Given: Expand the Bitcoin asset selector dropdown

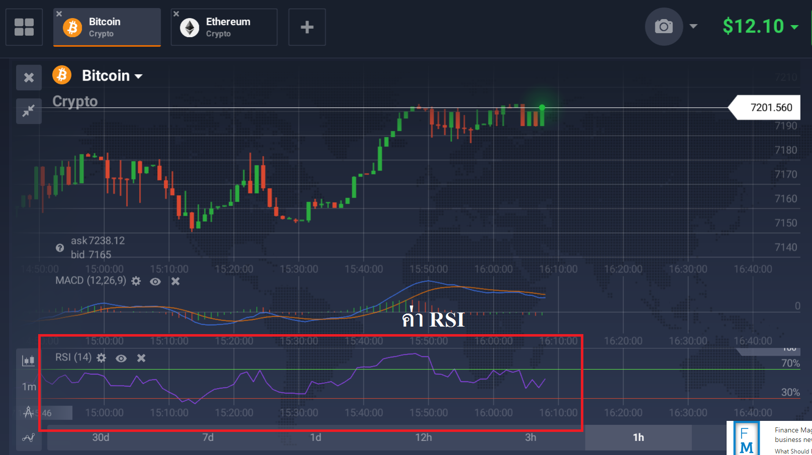Looking at the screenshot, I should point(138,76).
